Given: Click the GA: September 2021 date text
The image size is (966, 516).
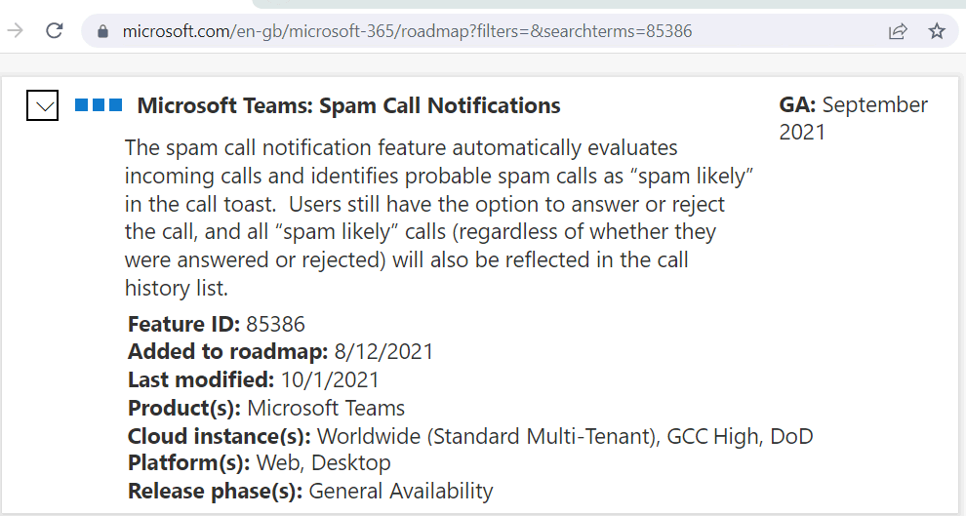Looking at the screenshot, I should (853, 118).
